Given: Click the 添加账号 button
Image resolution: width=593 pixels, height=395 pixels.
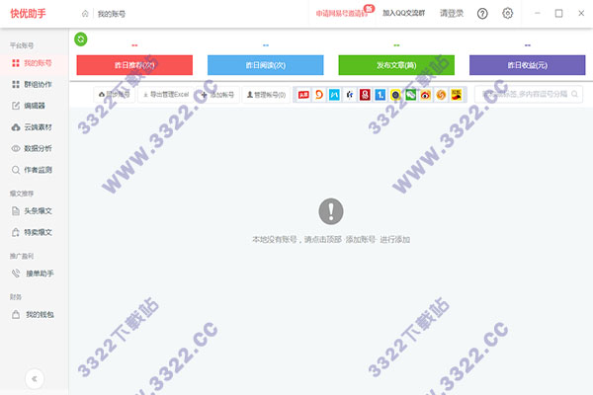Looking at the screenshot, I should pyautogui.click(x=217, y=95).
